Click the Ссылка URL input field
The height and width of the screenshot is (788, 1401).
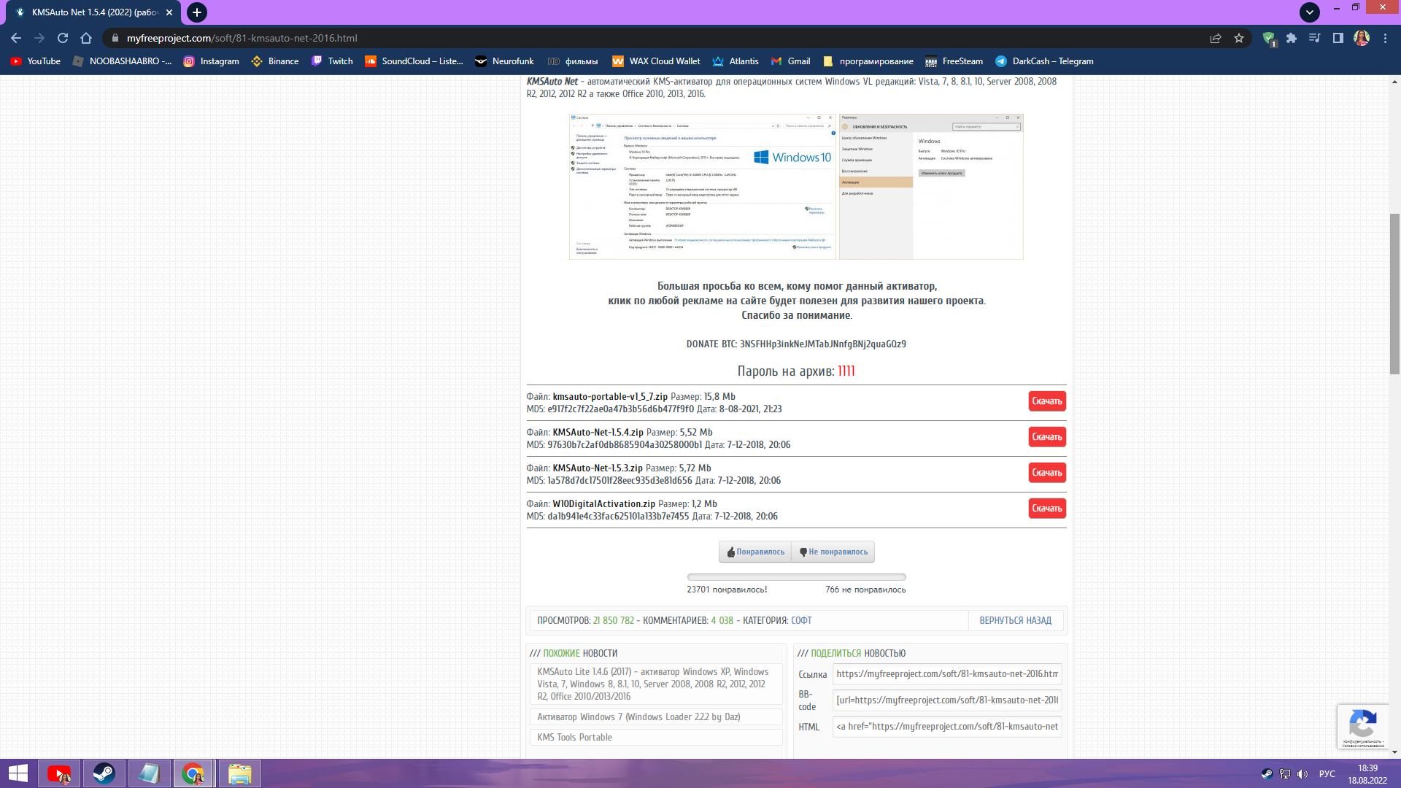(x=946, y=674)
